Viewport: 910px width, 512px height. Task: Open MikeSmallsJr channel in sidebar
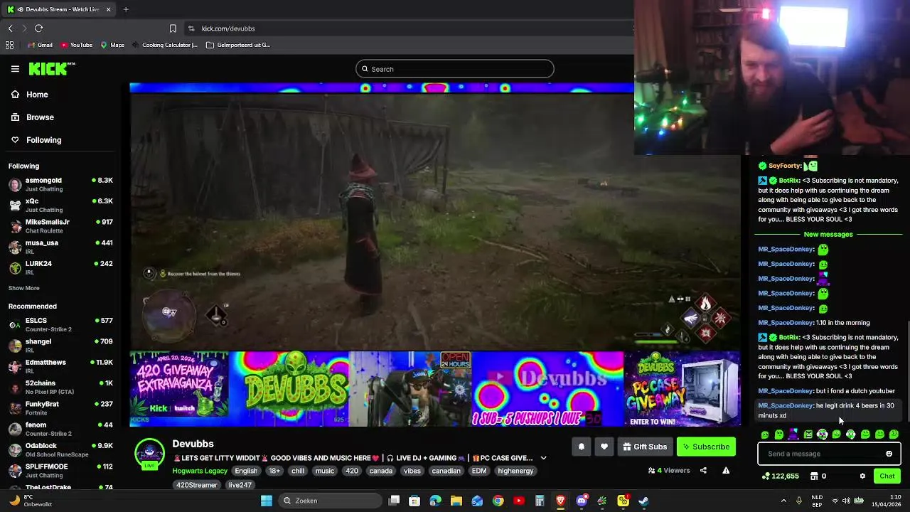(x=60, y=225)
